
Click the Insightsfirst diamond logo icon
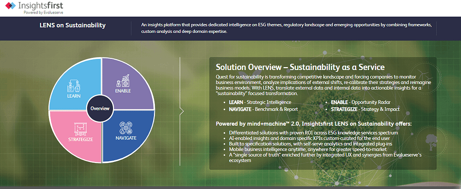[10, 5]
